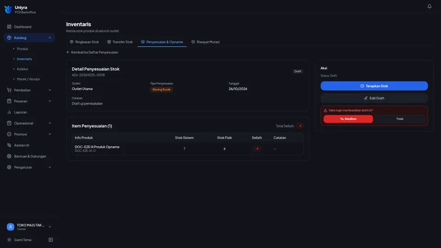Click the Unlyra logo icon
This screenshot has height=248, width=441.
[x=8, y=9]
